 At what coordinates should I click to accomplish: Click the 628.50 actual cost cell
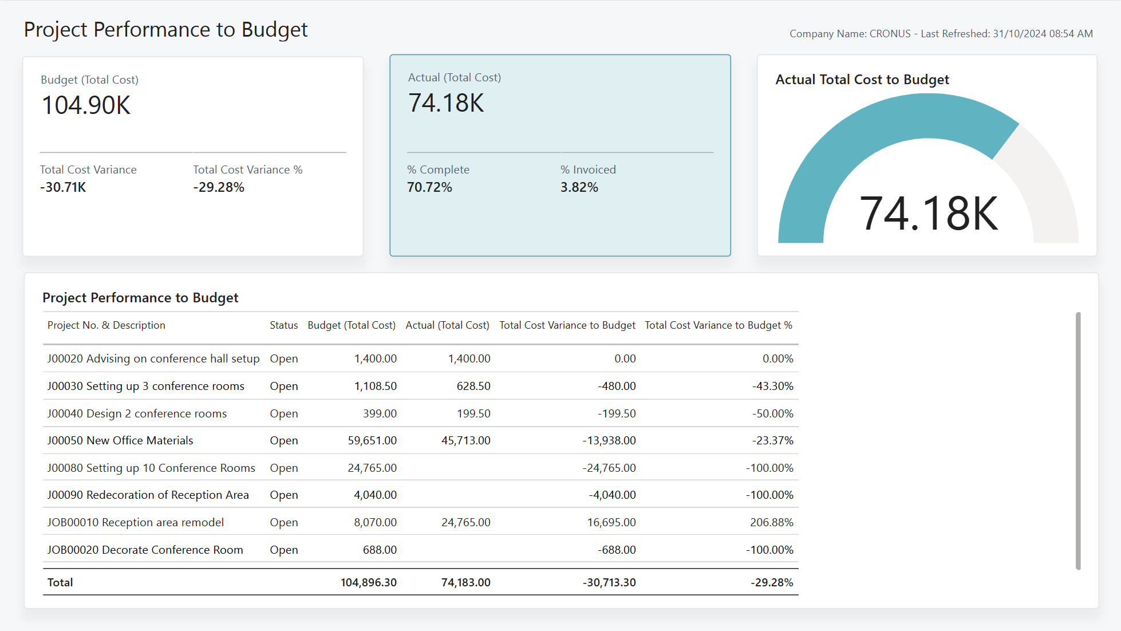coord(473,386)
